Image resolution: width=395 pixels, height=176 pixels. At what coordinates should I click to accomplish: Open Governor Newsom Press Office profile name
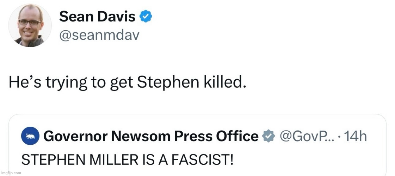(151, 136)
